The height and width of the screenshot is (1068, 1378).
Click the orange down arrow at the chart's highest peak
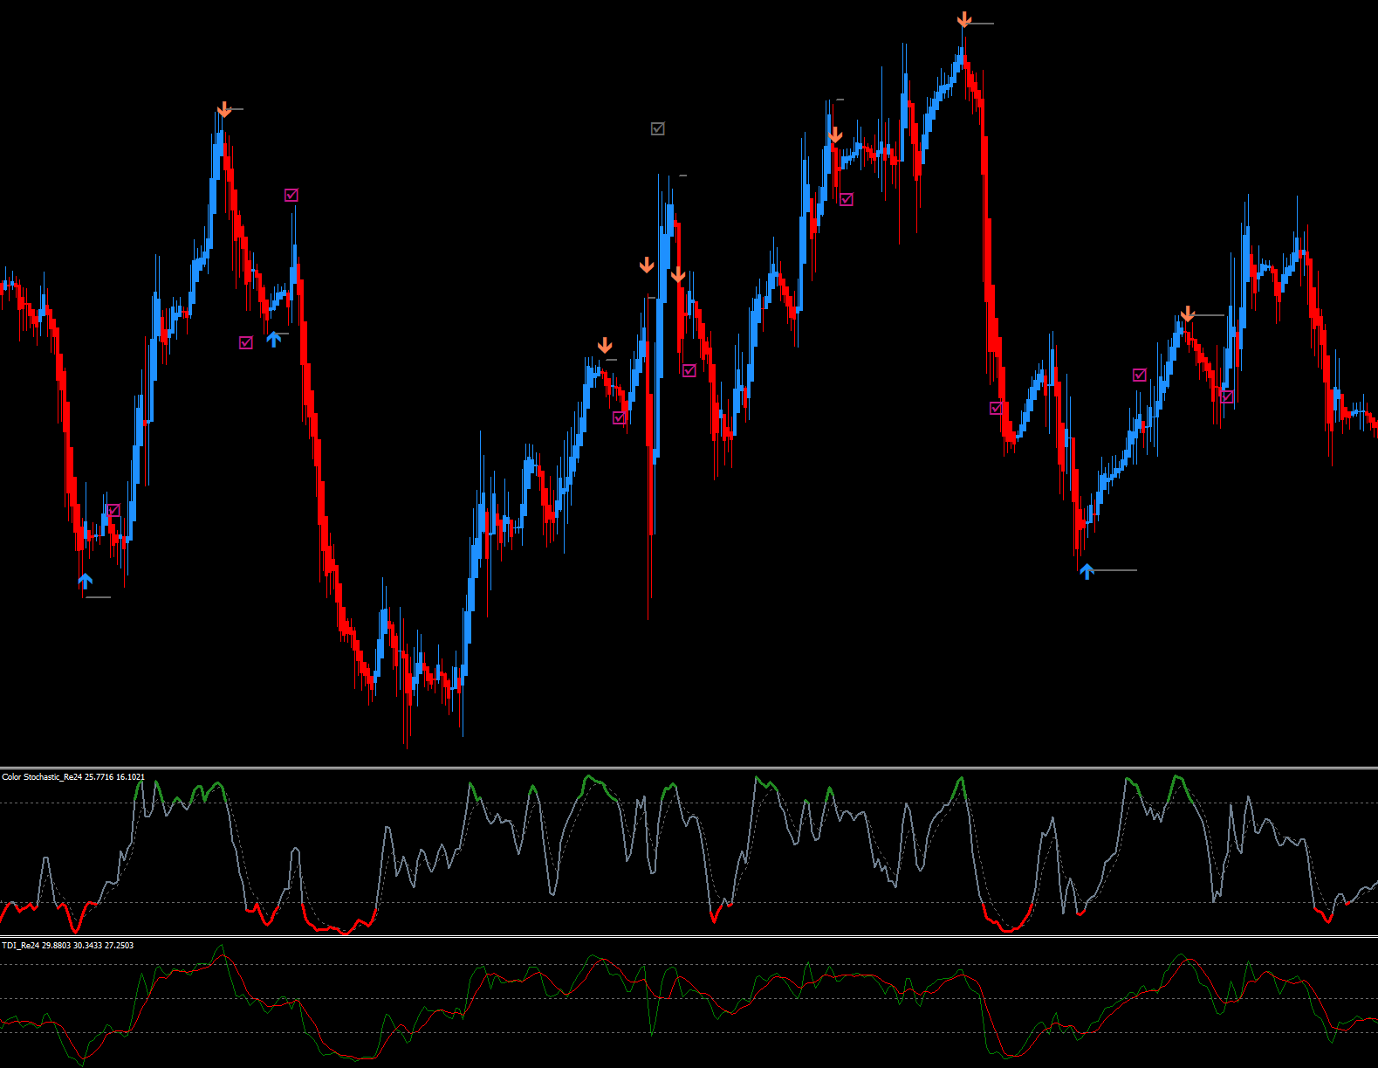coord(963,20)
